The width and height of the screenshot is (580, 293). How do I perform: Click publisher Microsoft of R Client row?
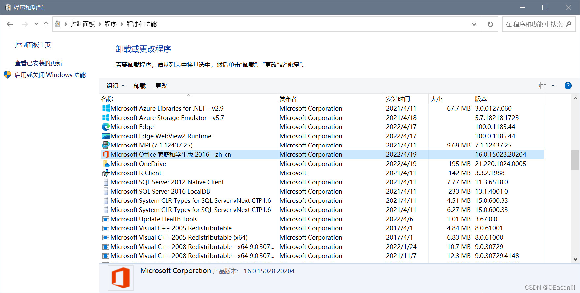(x=293, y=173)
